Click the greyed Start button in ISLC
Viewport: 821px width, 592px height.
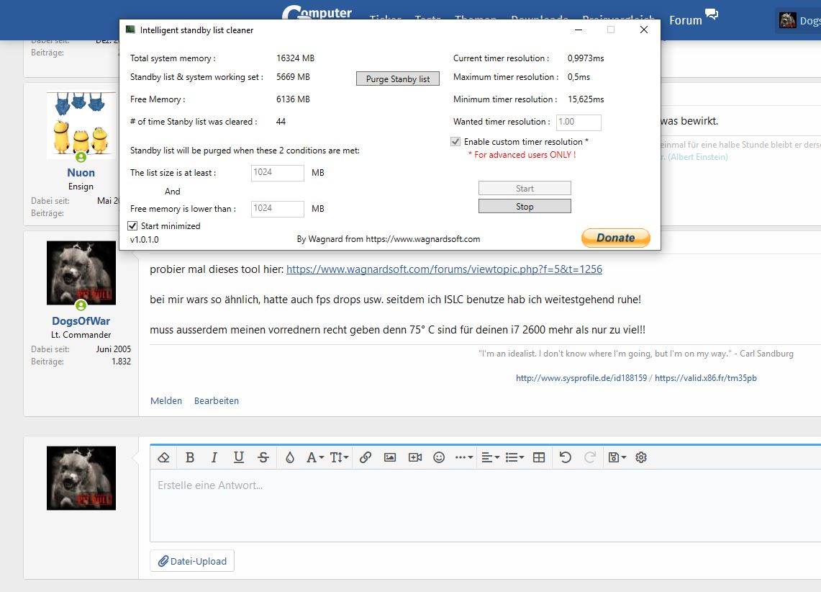point(525,189)
